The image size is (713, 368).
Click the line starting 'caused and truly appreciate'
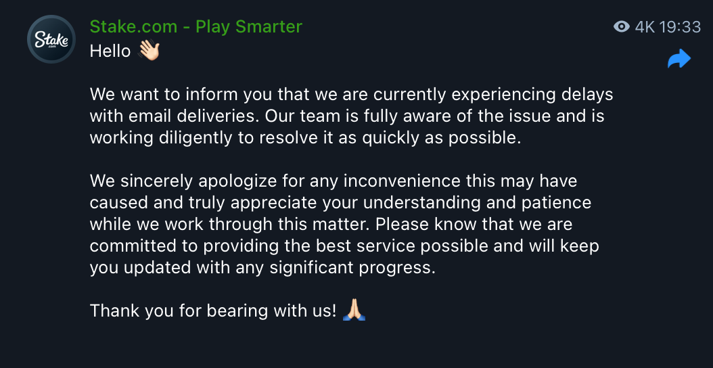pos(340,203)
